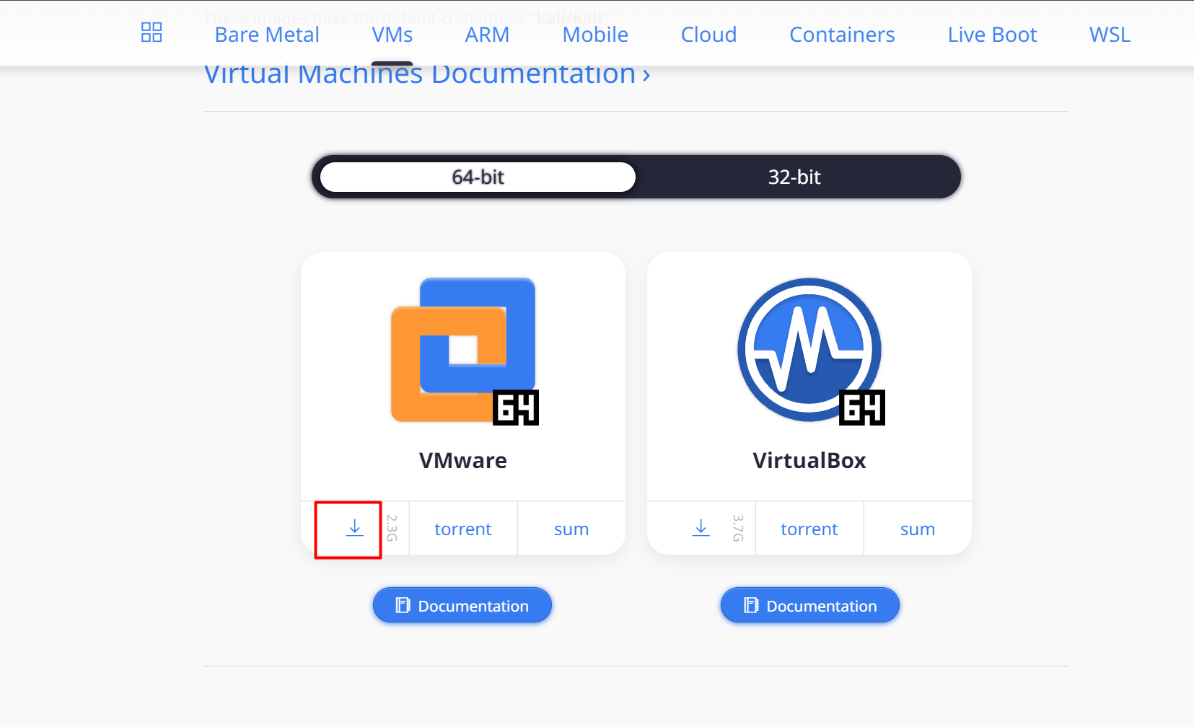Select the 64-bit architecture toggle
1194x727 pixels.
coord(478,177)
